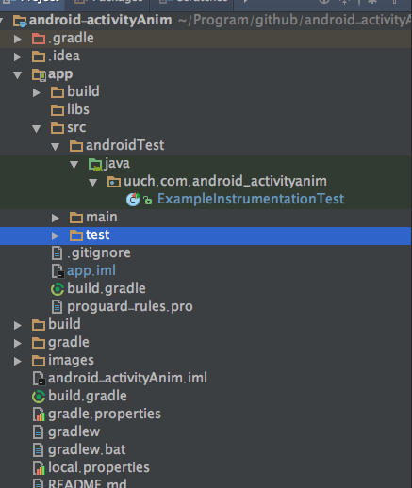Click the app.iml file icon
Viewport: 412px width, 488px height.
coord(58,271)
